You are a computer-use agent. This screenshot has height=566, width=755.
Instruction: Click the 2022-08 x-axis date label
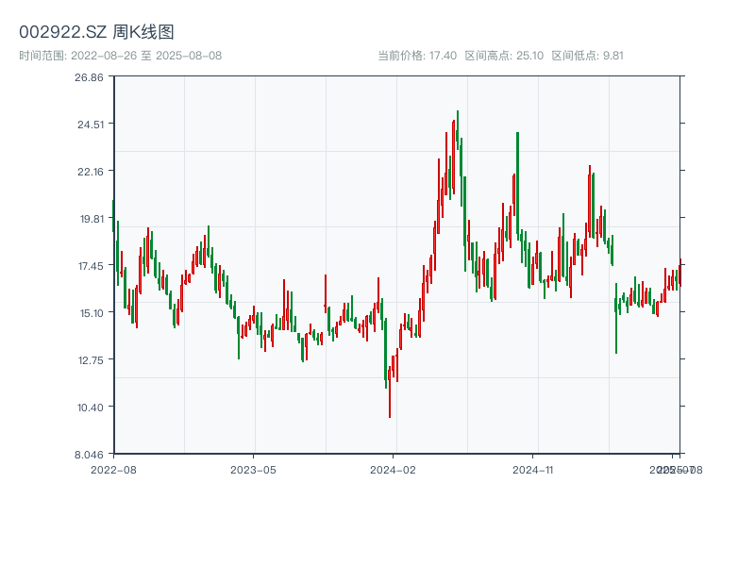[x=113, y=469]
